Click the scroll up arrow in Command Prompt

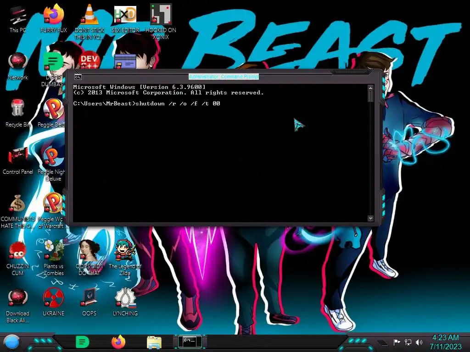pos(370,88)
